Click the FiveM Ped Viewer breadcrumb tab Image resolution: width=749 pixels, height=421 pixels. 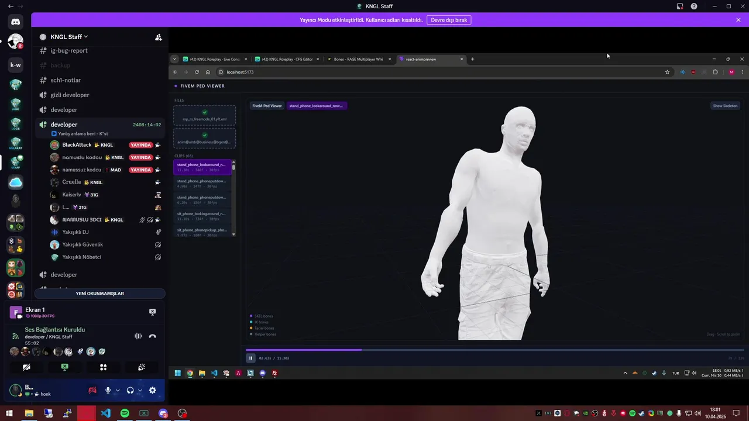(267, 106)
